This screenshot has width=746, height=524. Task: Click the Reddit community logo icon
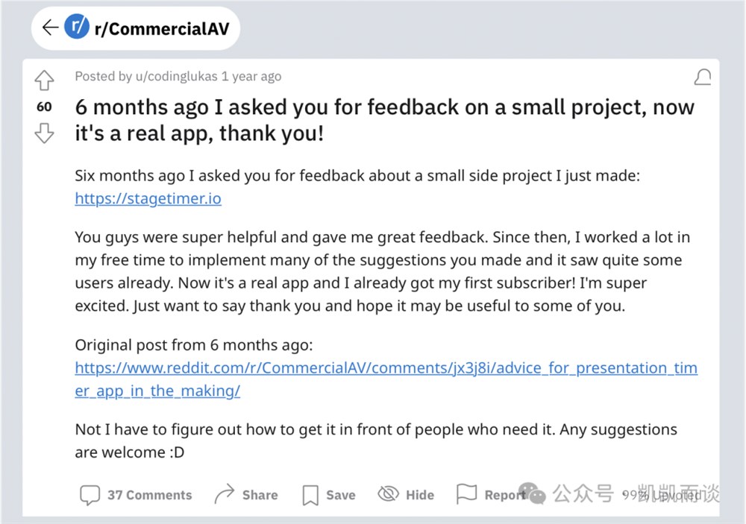pos(77,28)
